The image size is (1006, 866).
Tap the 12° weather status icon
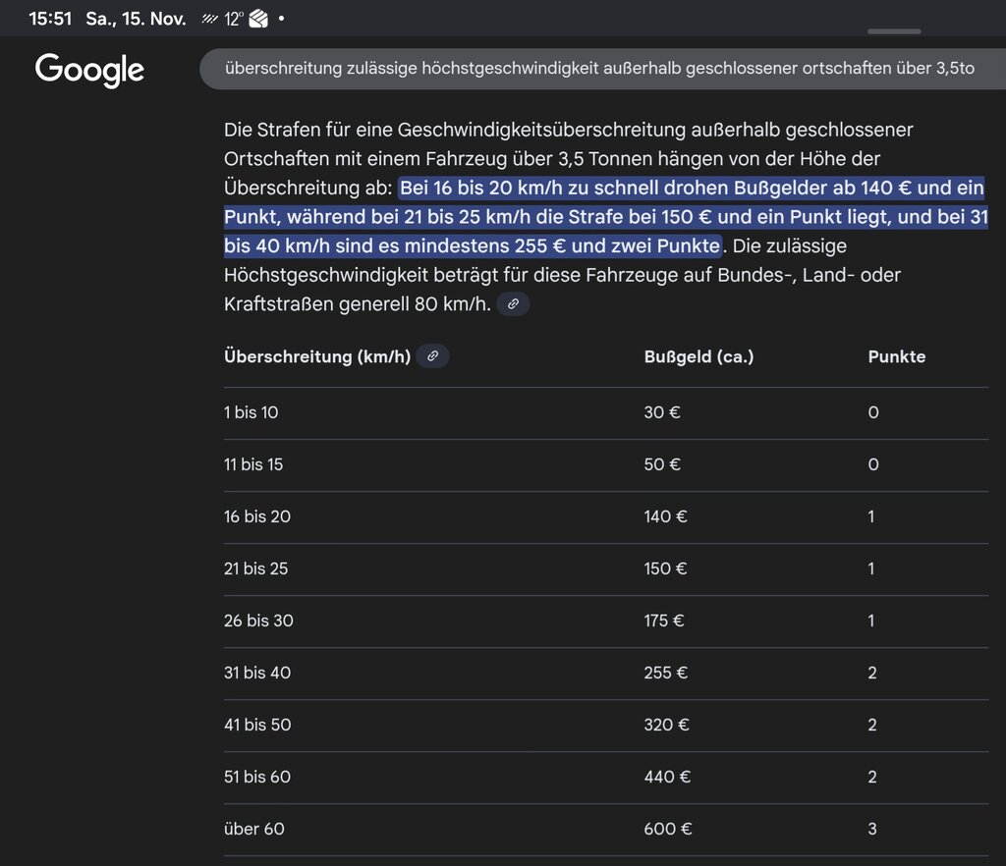pos(221,19)
